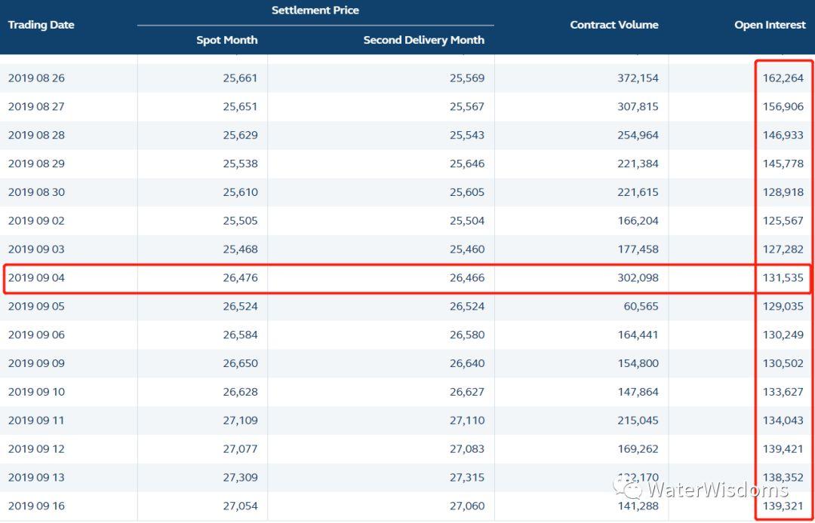Select contract volume 254,964
Image resolution: width=815 pixels, height=523 pixels.
[638, 136]
